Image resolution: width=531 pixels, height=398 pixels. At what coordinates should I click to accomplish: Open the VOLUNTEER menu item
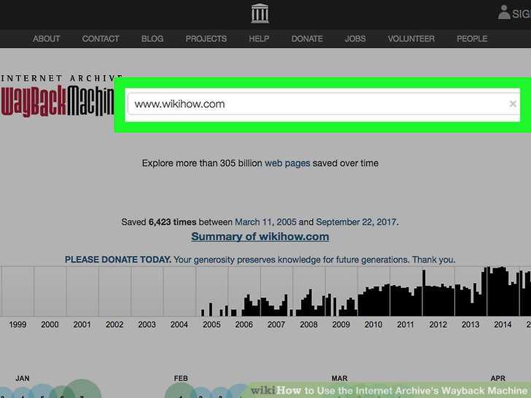(411, 39)
